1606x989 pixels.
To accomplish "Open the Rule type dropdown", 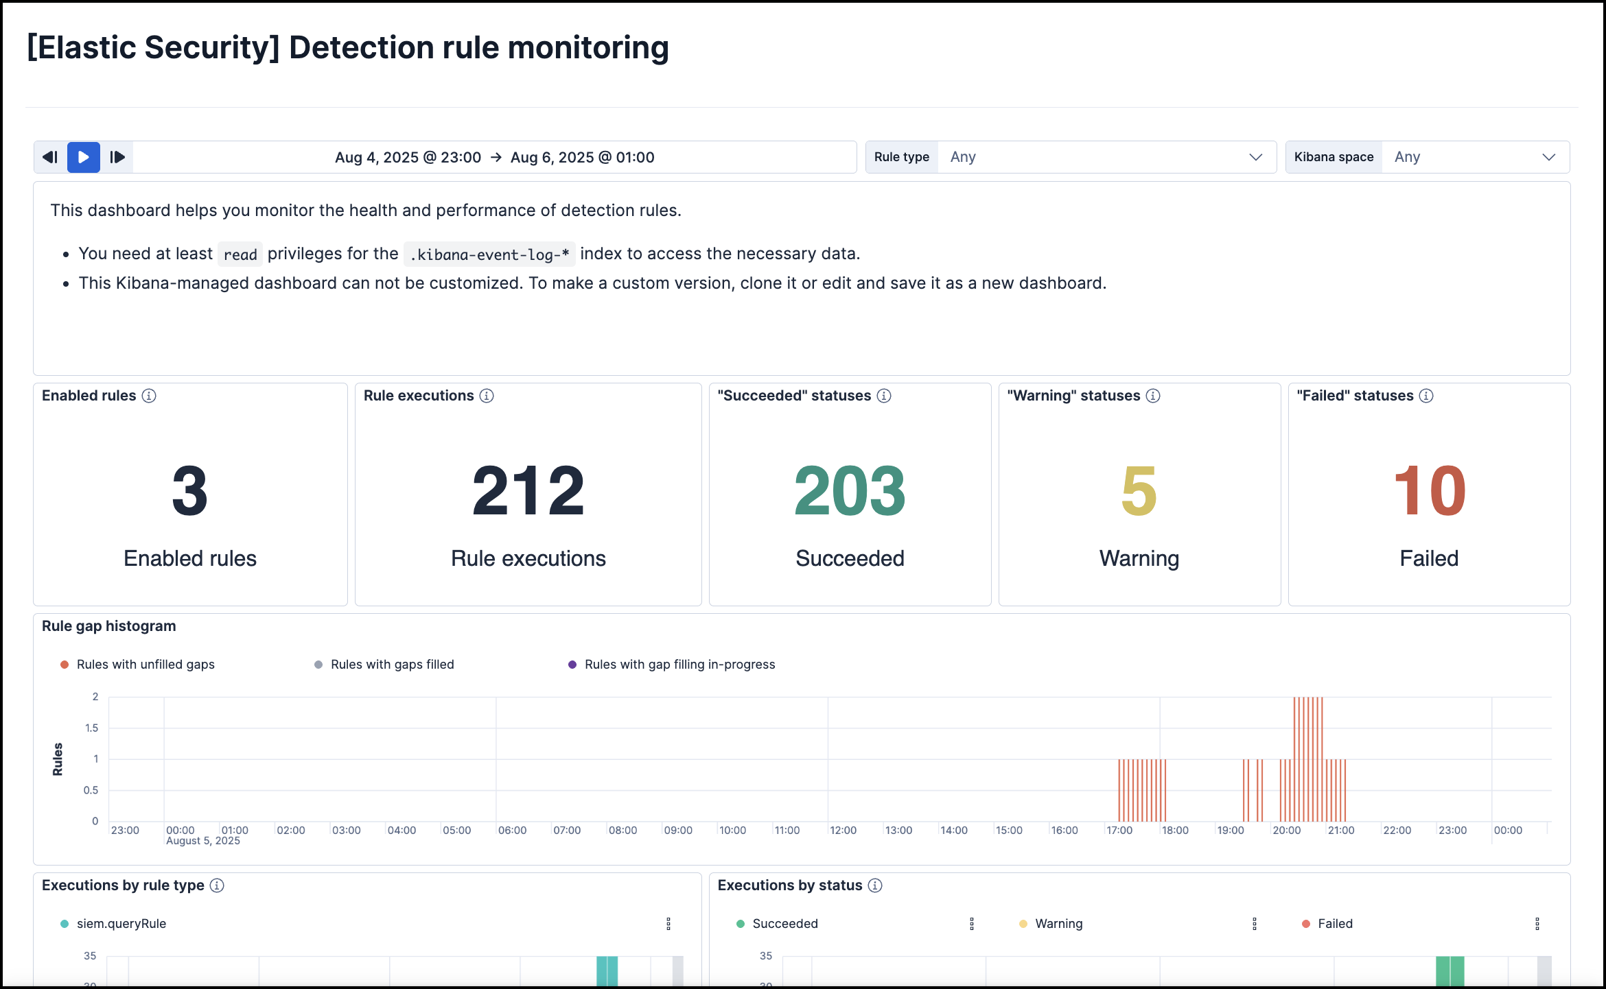I will coord(1105,157).
